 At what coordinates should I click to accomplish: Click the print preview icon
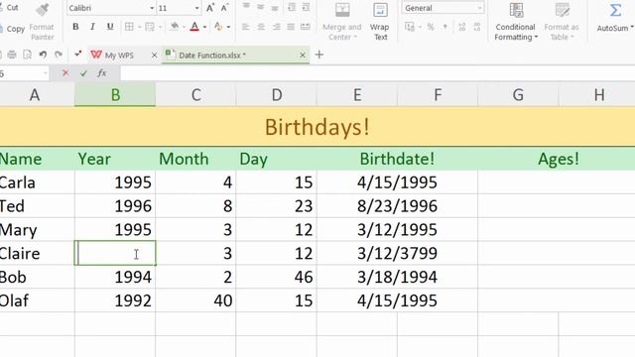click(27, 55)
